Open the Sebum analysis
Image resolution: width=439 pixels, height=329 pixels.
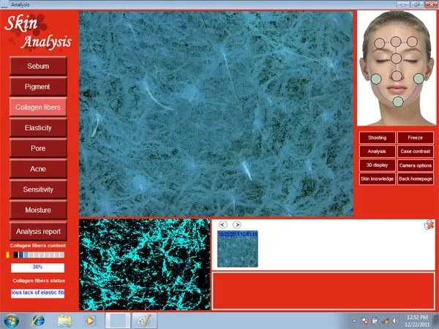pyautogui.click(x=38, y=66)
